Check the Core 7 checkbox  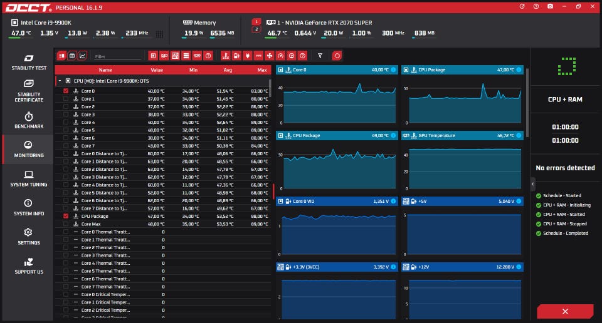coord(66,146)
